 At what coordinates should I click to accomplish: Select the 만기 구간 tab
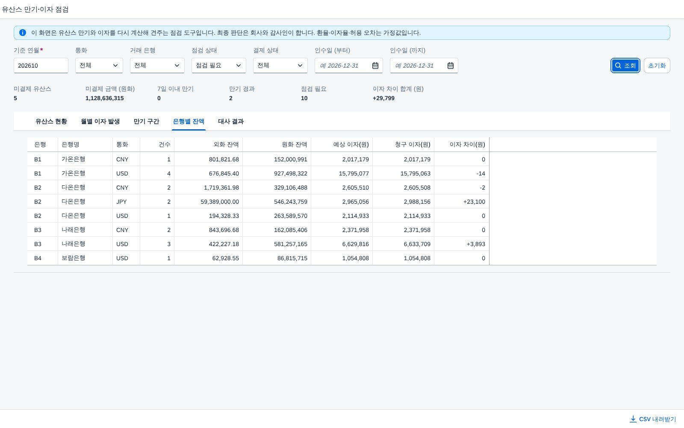coord(147,122)
